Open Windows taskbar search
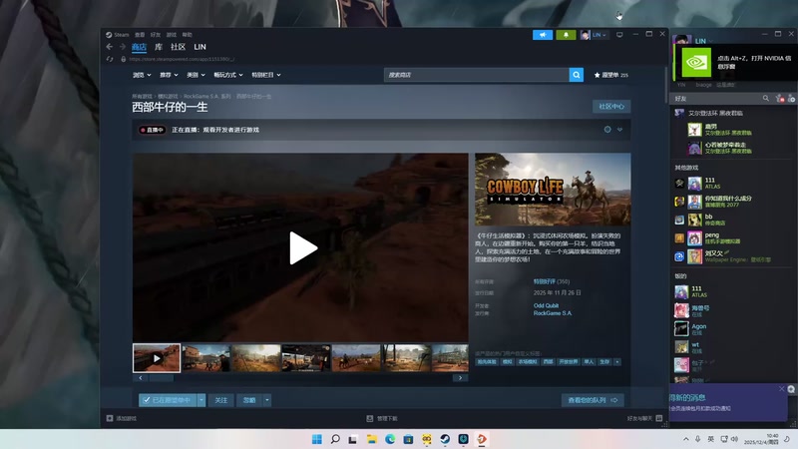This screenshot has height=449, width=798. coord(335,439)
